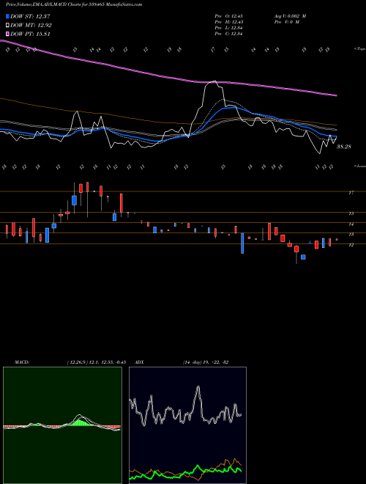Click the price level label 14
The height and width of the screenshot is (484, 366).
coord(351,224)
